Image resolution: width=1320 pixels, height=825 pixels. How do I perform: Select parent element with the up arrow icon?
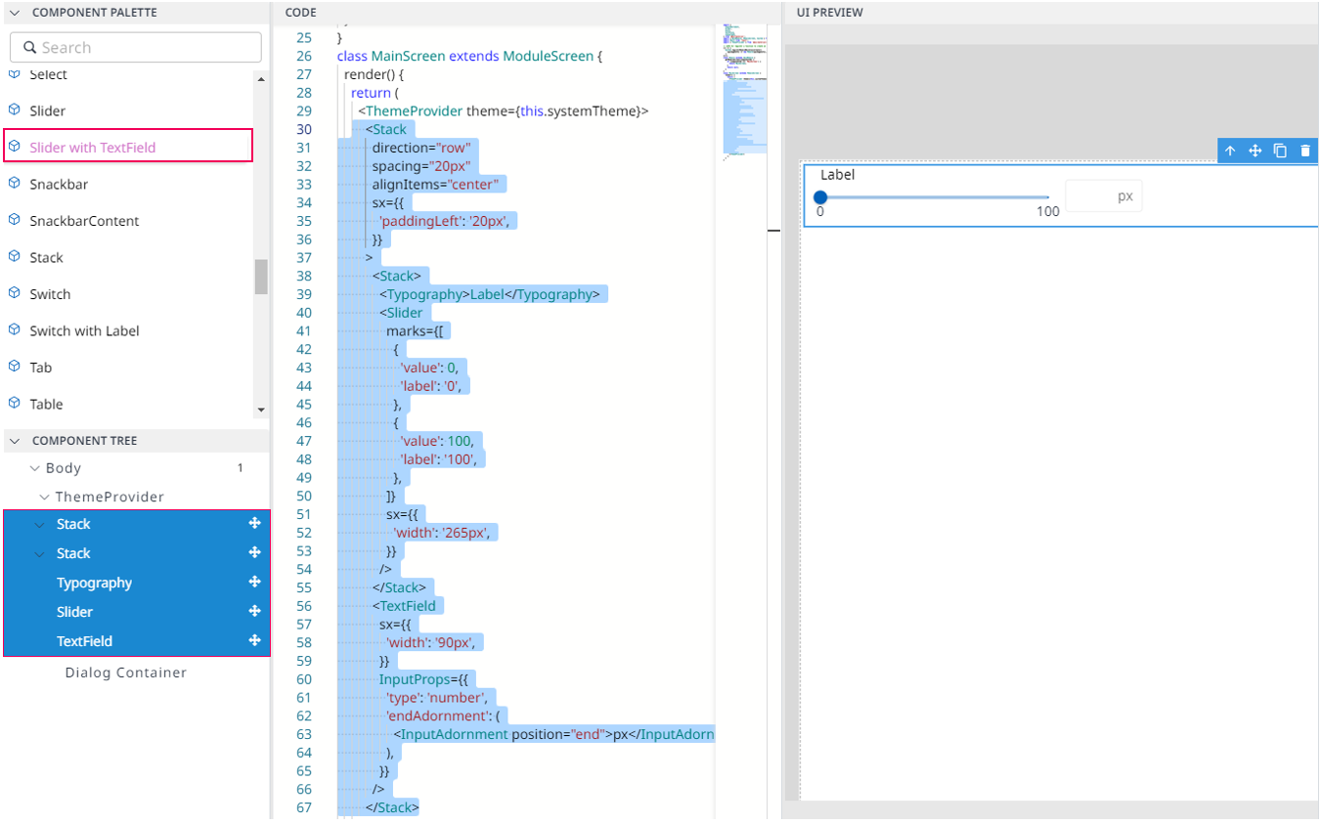click(x=1230, y=151)
